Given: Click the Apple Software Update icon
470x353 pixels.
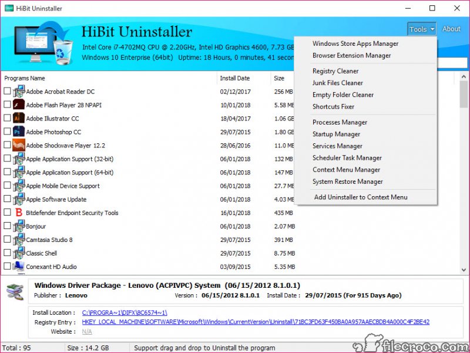Looking at the screenshot, I should [x=19, y=199].
